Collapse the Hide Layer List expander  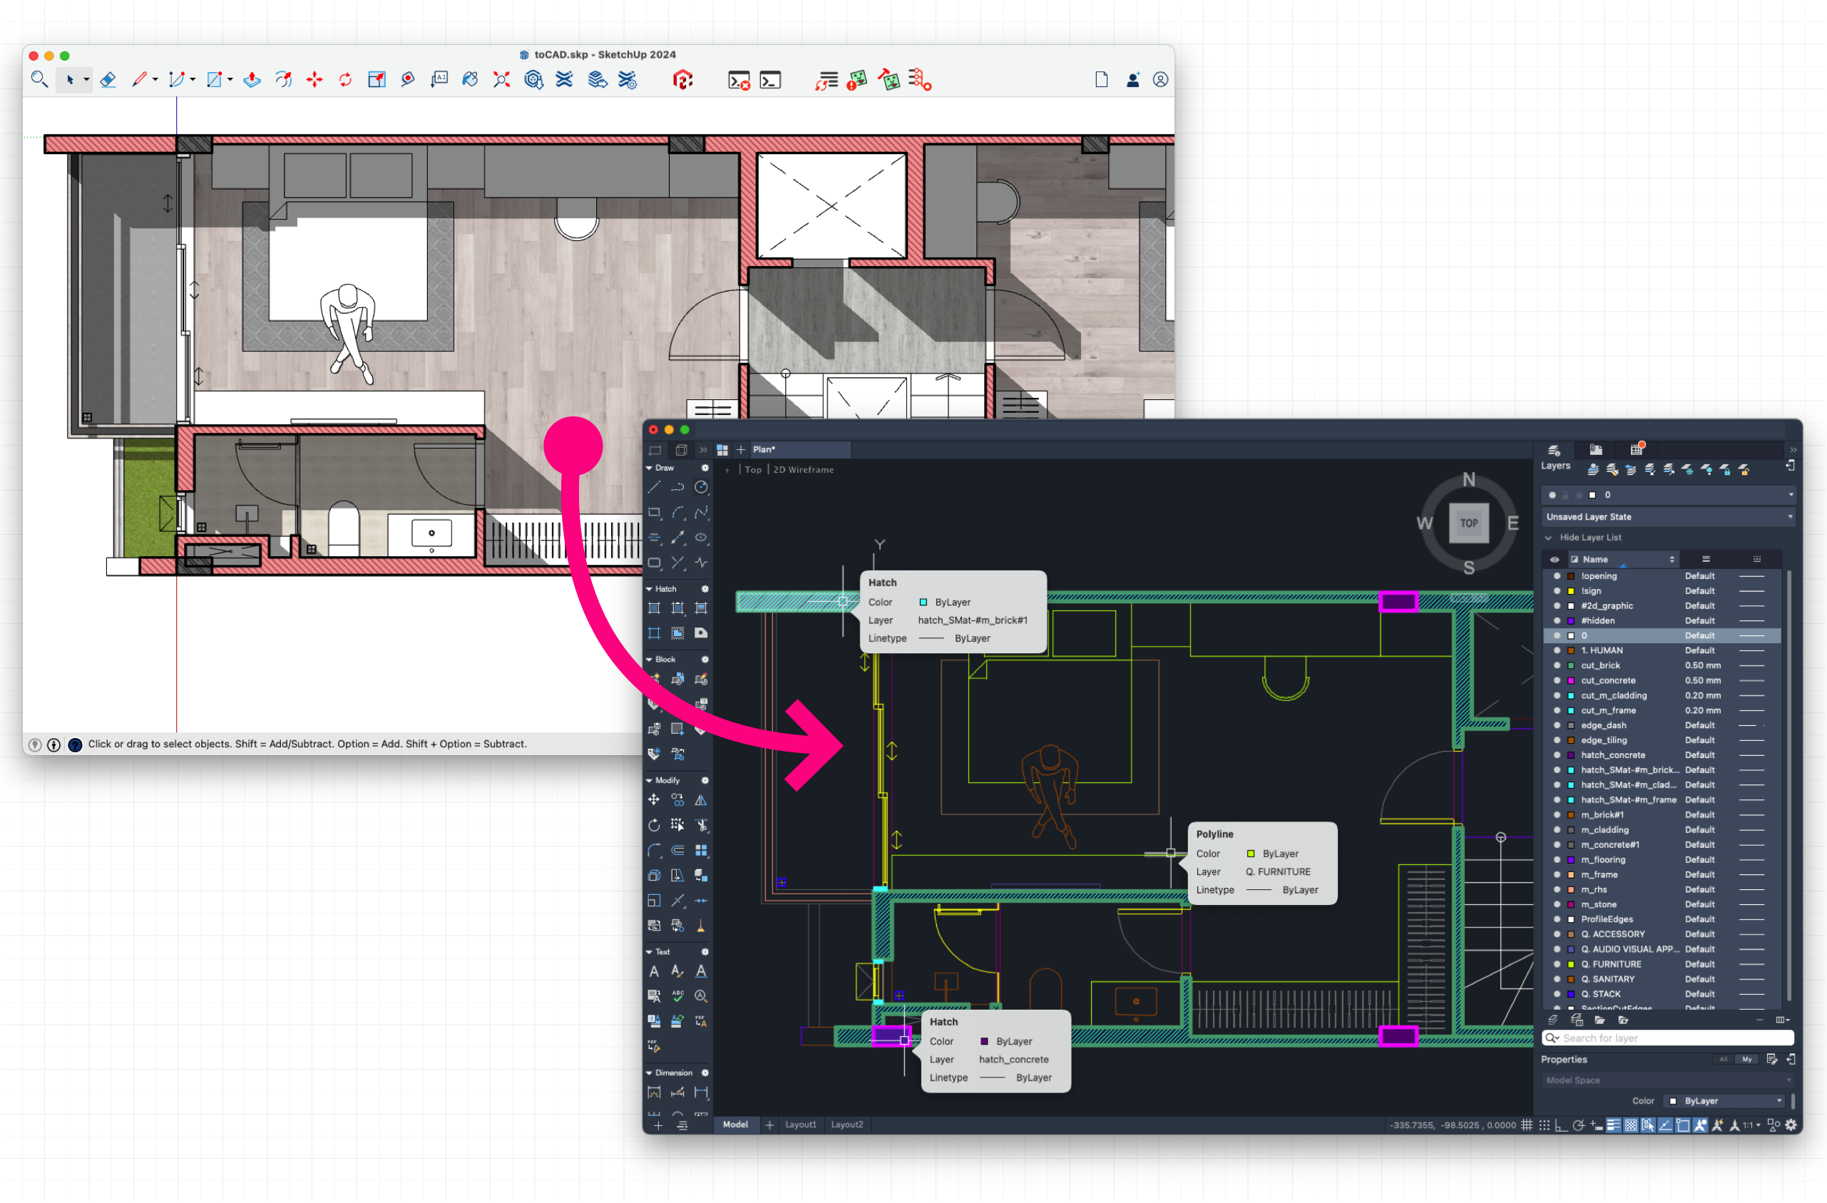click(1549, 538)
